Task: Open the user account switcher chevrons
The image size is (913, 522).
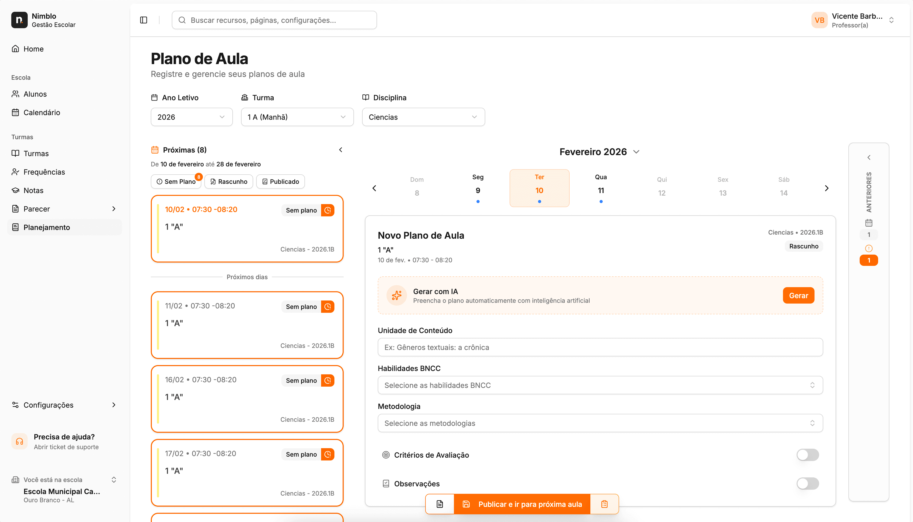Action: click(x=891, y=20)
